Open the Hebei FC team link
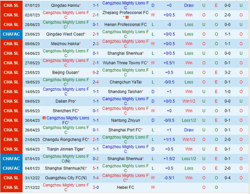The width and height of the screenshot is (250, 194). [x=125, y=187]
